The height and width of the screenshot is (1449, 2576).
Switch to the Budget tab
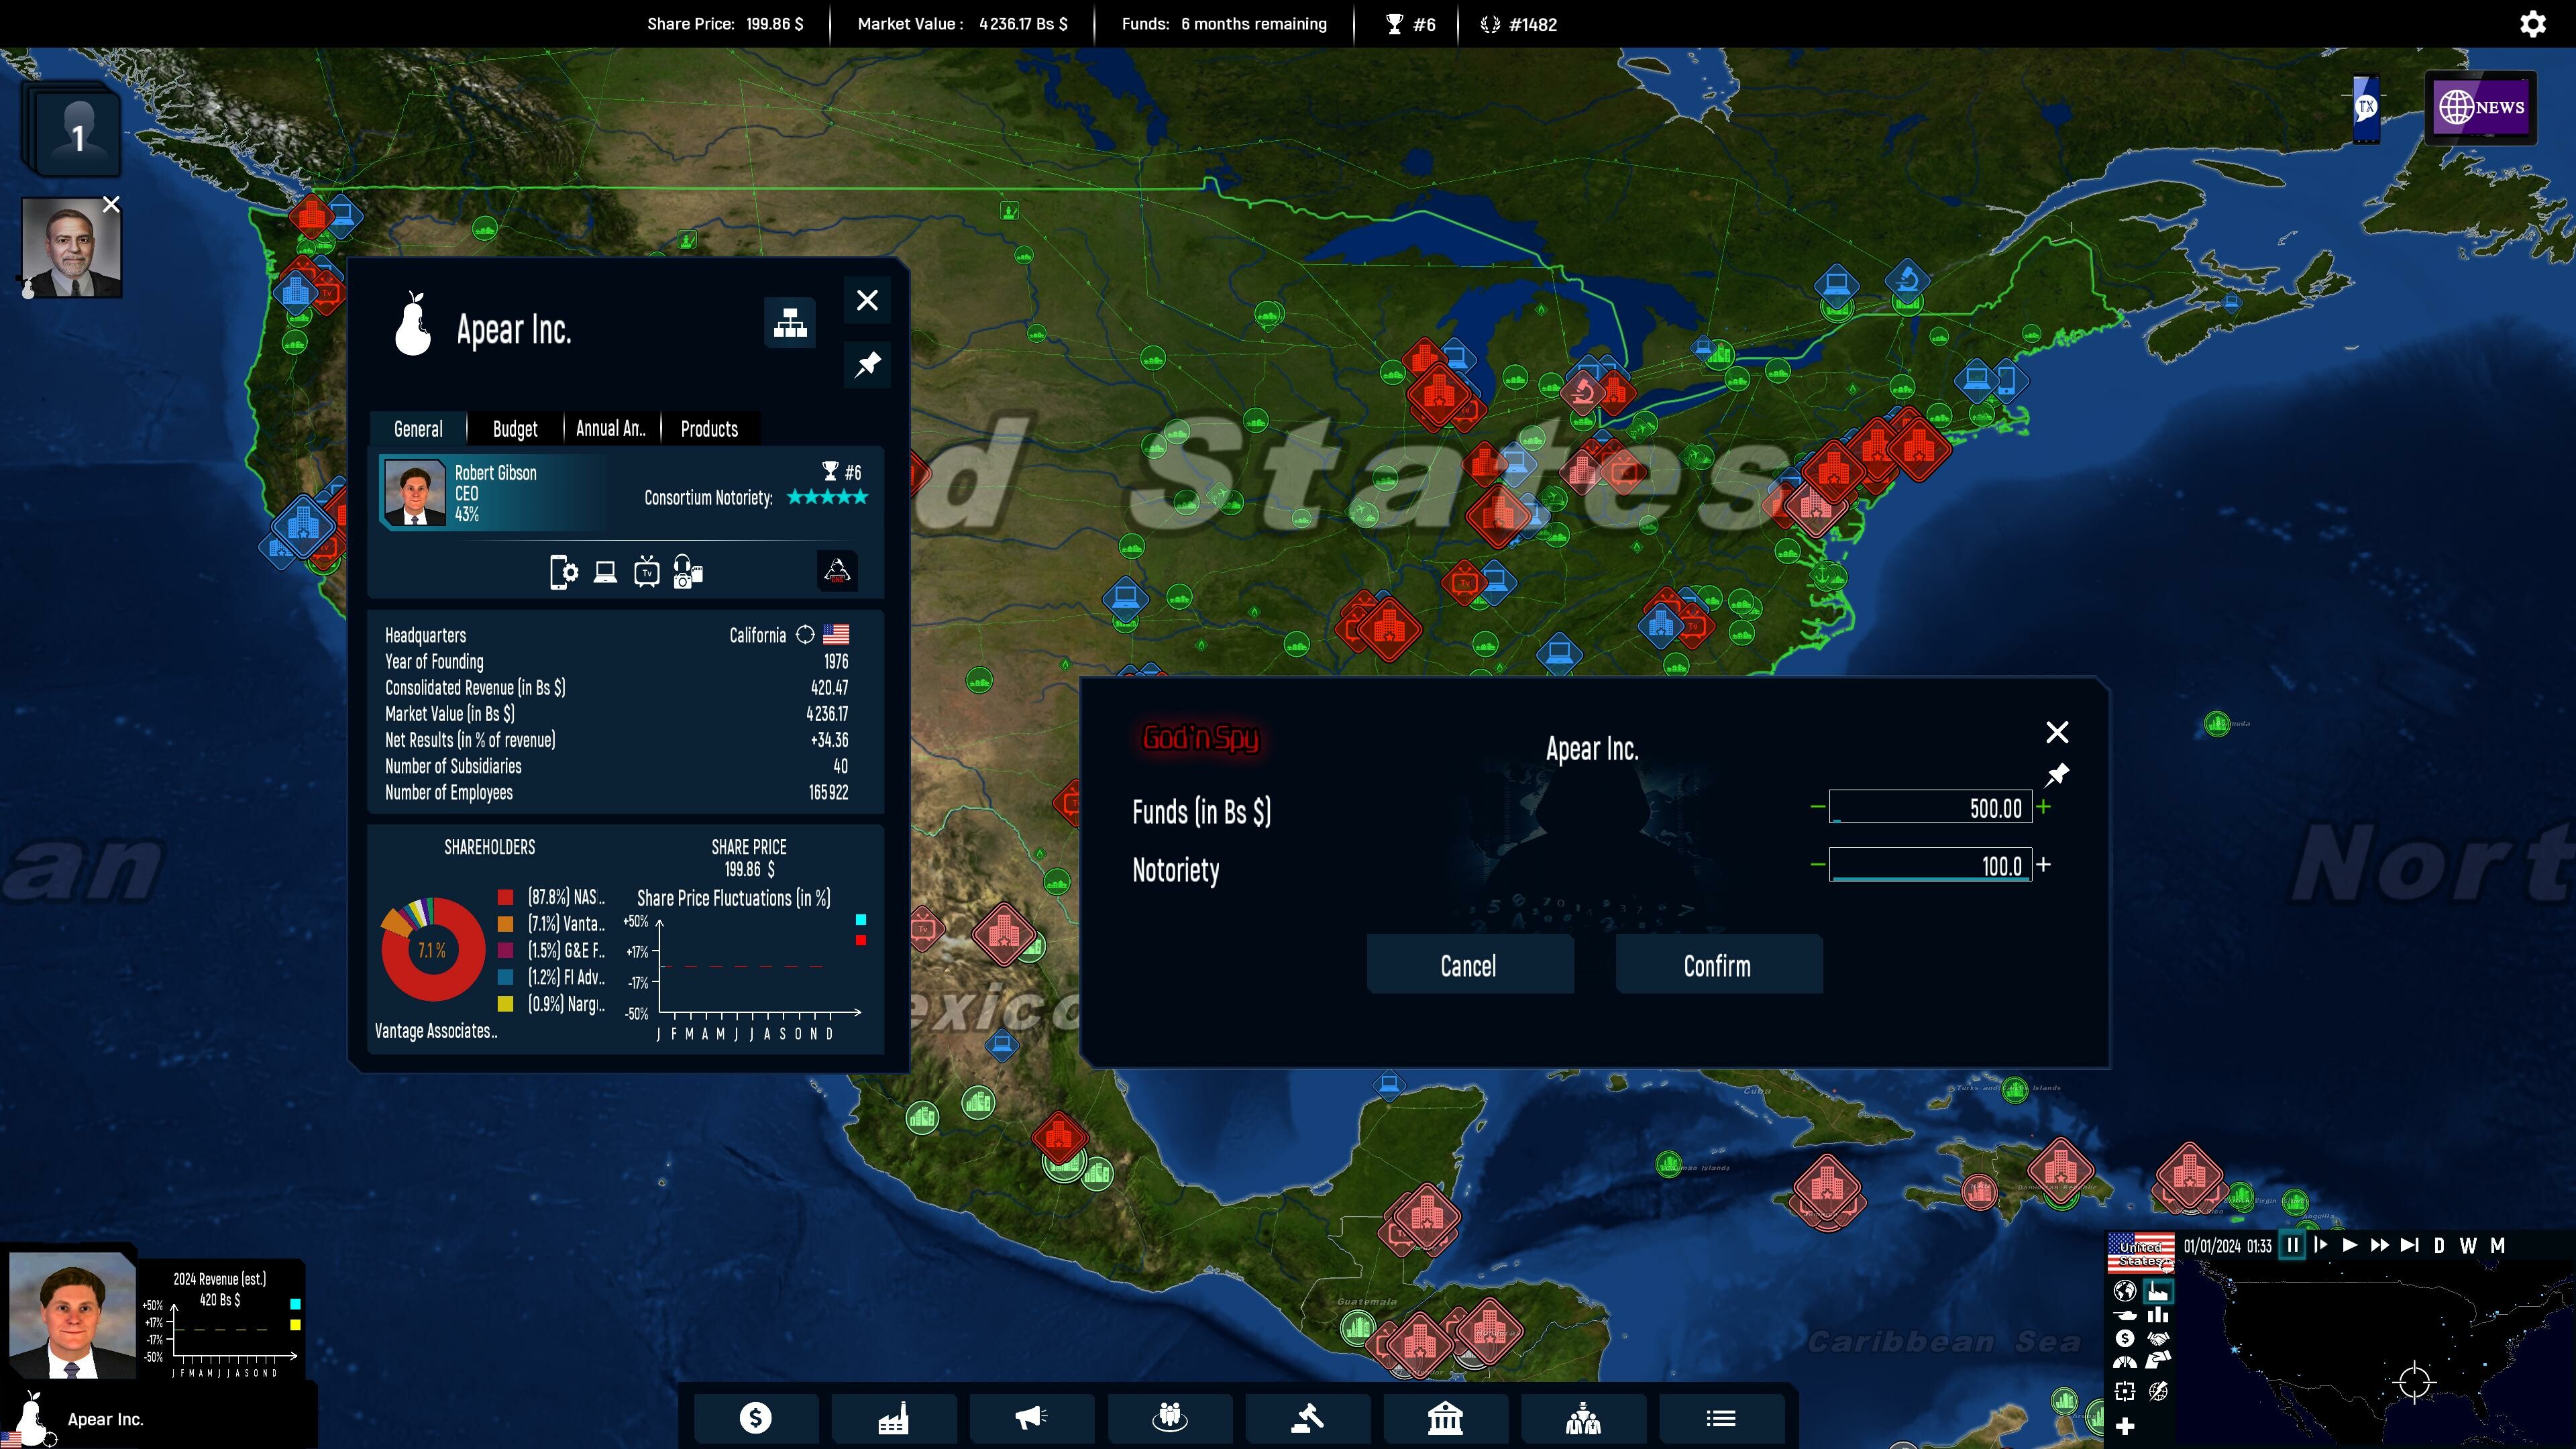pyautogui.click(x=514, y=429)
